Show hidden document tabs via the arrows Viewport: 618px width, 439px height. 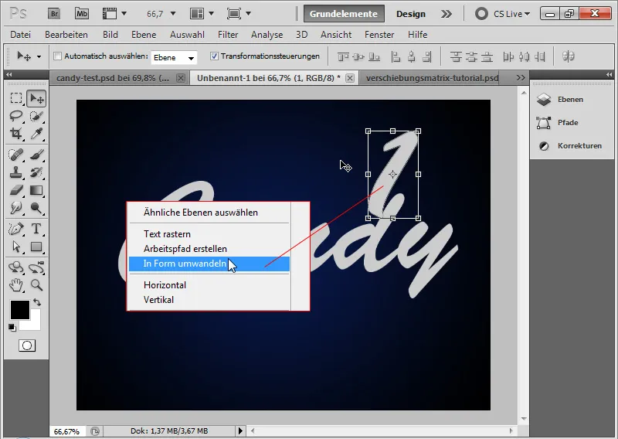pos(521,78)
